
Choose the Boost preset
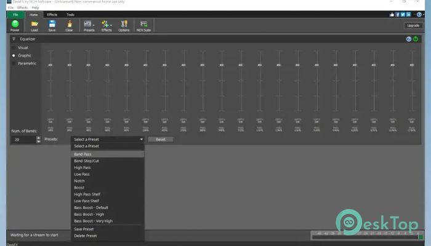[108, 188]
